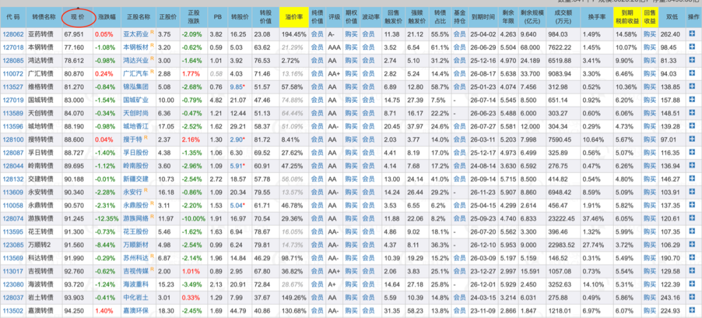
Task: Click the plus icon in 万顺转2 row
Action: (692, 245)
